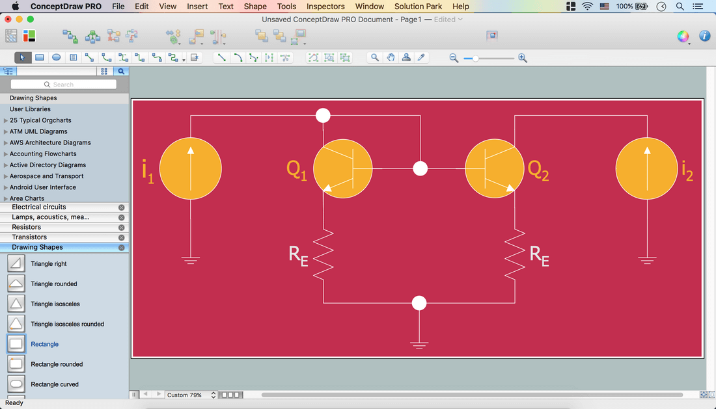This screenshot has width=716, height=409.
Task: Click the zoom in magnifier icon
Action: 523,58
